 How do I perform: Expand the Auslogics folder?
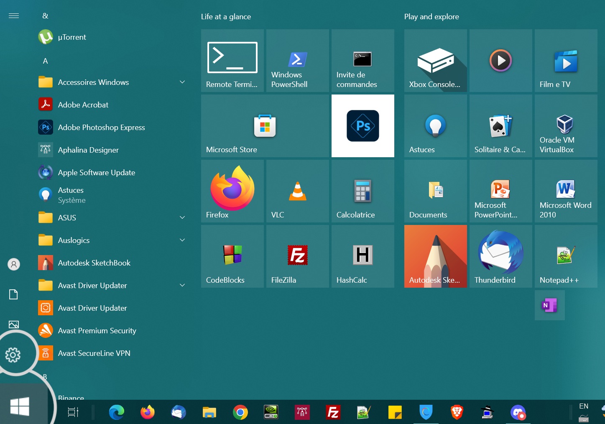[112, 240]
